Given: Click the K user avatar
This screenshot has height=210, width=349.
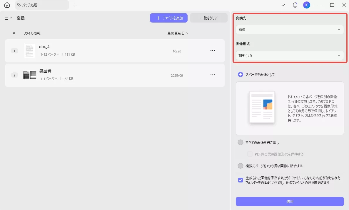Looking at the screenshot, I should point(306,5).
